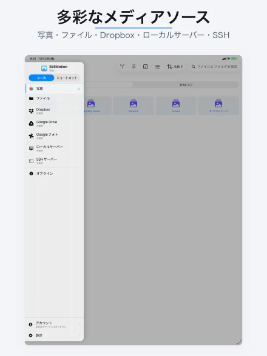Select Google Drive source
Screen dimensions: 267x356
point(54,123)
